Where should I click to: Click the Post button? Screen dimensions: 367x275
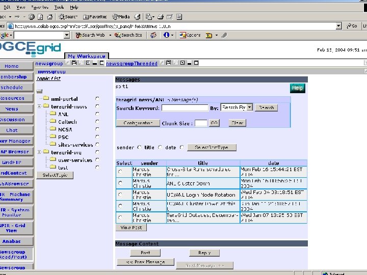point(145,253)
